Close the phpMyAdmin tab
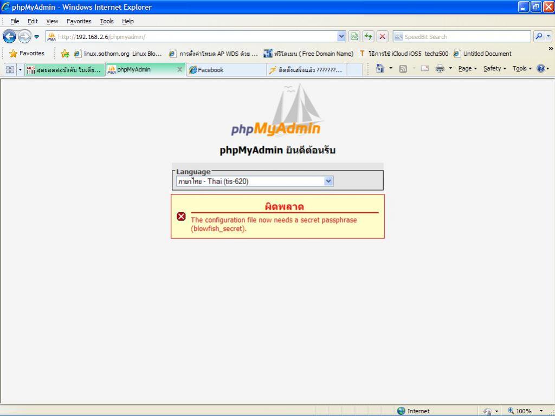This screenshot has height=416, width=555. [x=179, y=70]
